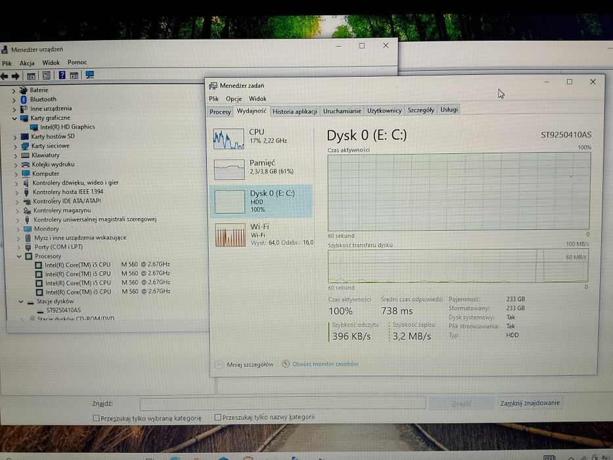Expand Kontrolery dźwięku, wideo i gier
613x460 pixels.
tap(16, 183)
